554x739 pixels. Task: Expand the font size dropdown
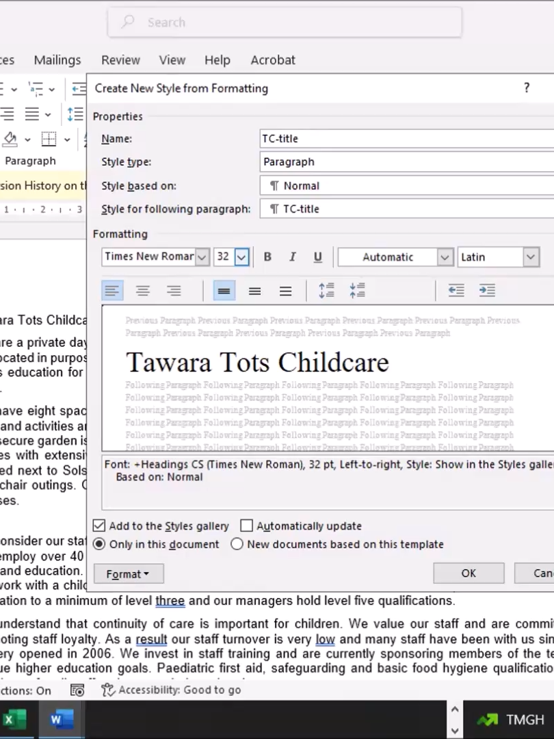click(241, 257)
